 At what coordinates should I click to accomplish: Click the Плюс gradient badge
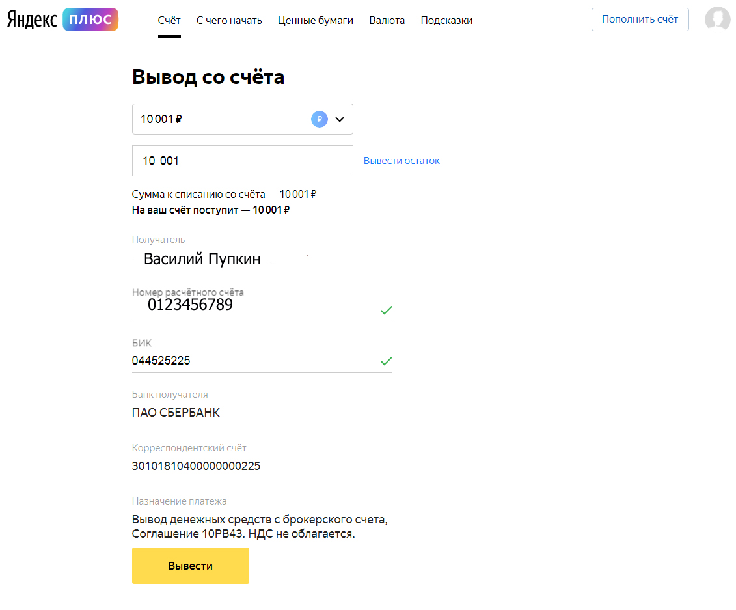click(x=90, y=20)
